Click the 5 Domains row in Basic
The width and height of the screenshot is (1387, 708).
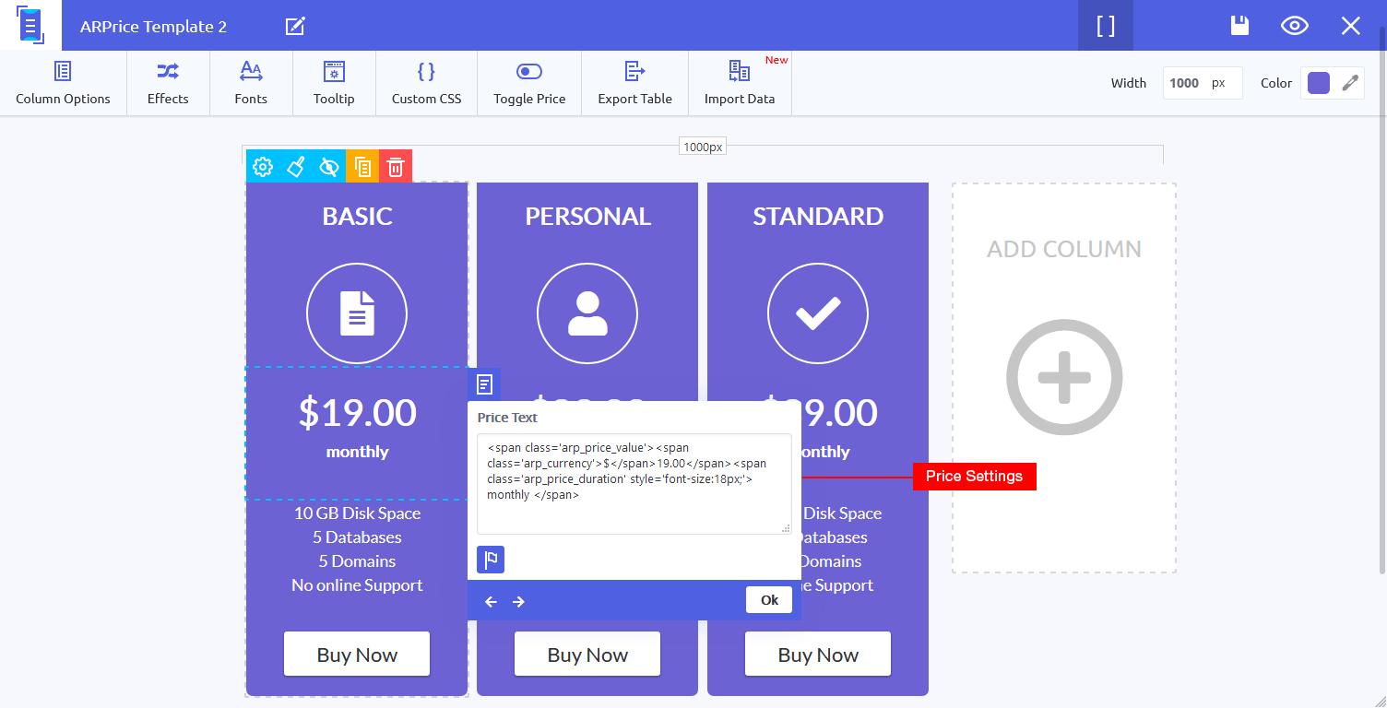point(357,561)
